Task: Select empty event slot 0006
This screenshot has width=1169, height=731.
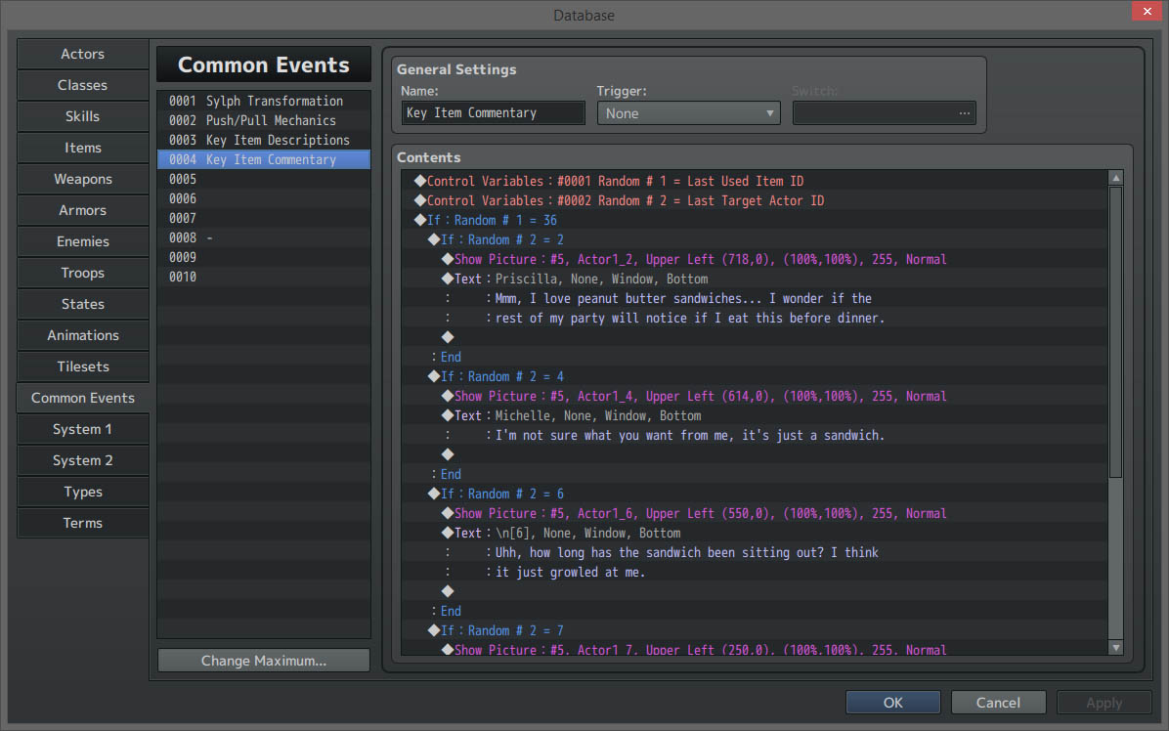Action: 264,198
